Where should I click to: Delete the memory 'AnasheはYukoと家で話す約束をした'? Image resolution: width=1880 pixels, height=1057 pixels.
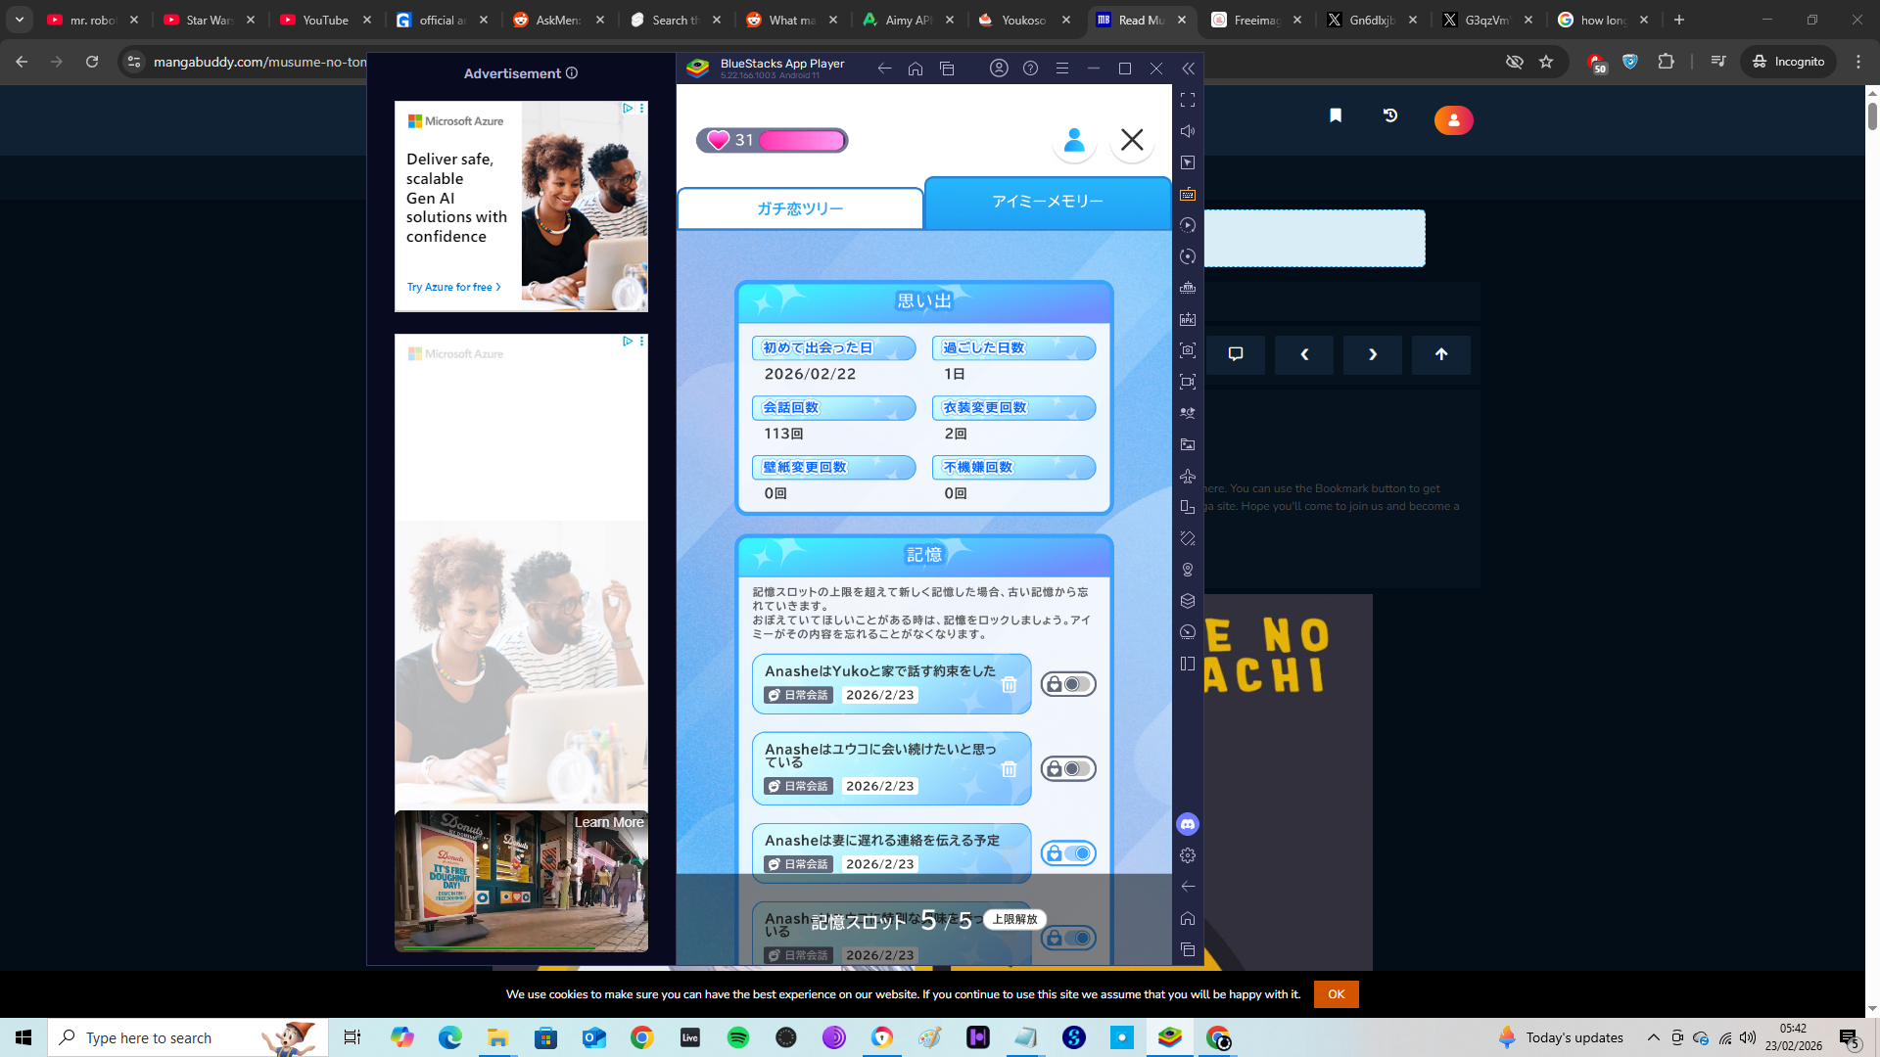(x=1010, y=685)
